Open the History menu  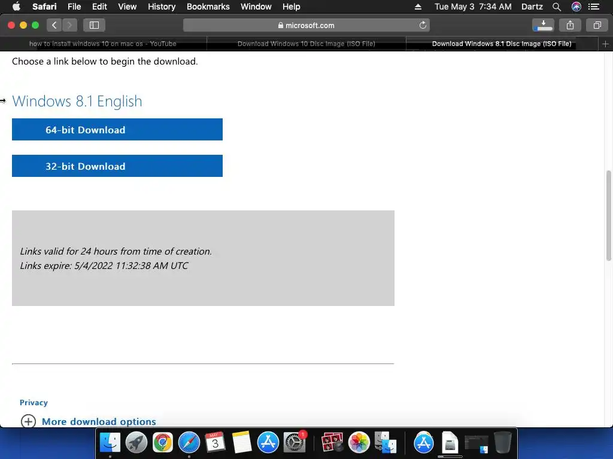[x=162, y=7]
